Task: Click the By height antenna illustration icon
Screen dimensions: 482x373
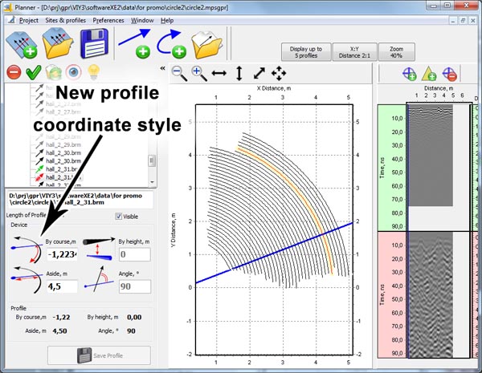Action: click(99, 249)
